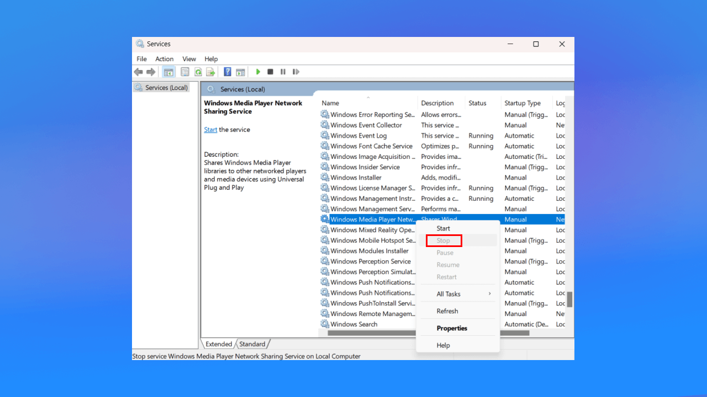Go forward with the toolbar forward arrow
The width and height of the screenshot is (707, 397).
pos(151,72)
